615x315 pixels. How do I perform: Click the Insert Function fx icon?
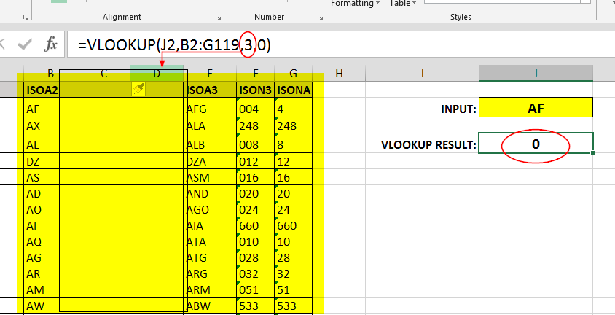click(x=51, y=44)
